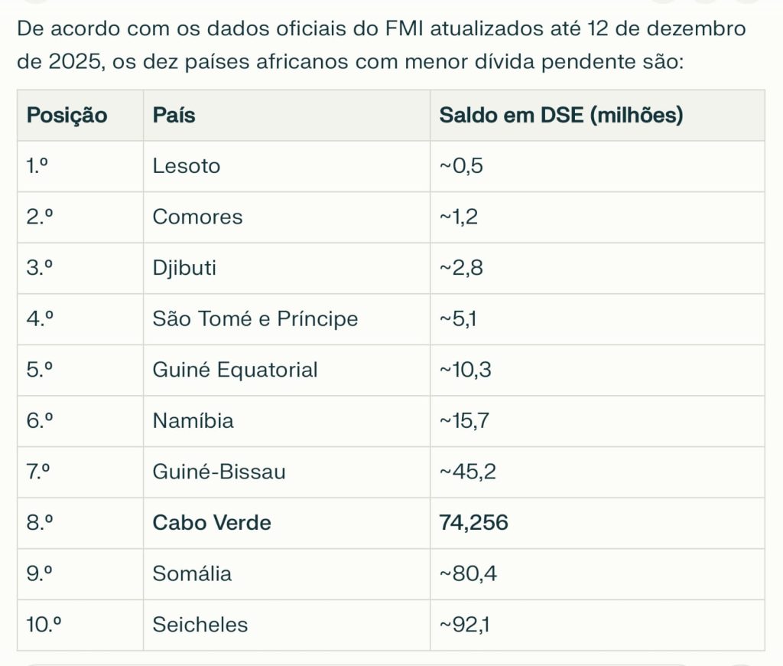The image size is (783, 666).
Task: Select the Seicheles country cell
Action: click(x=200, y=625)
